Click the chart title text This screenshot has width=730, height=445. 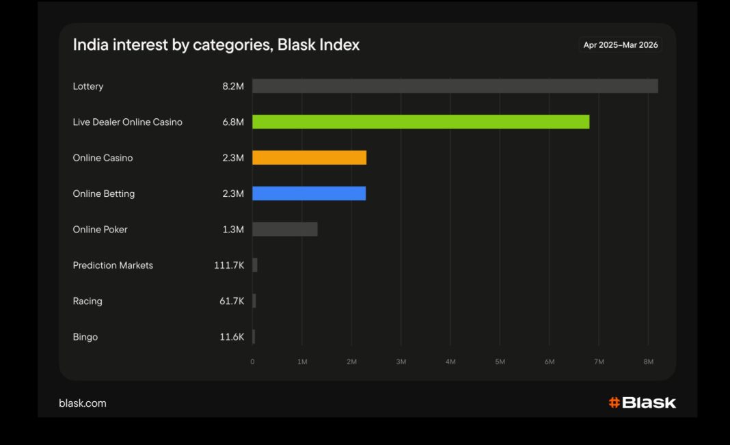[216, 45]
